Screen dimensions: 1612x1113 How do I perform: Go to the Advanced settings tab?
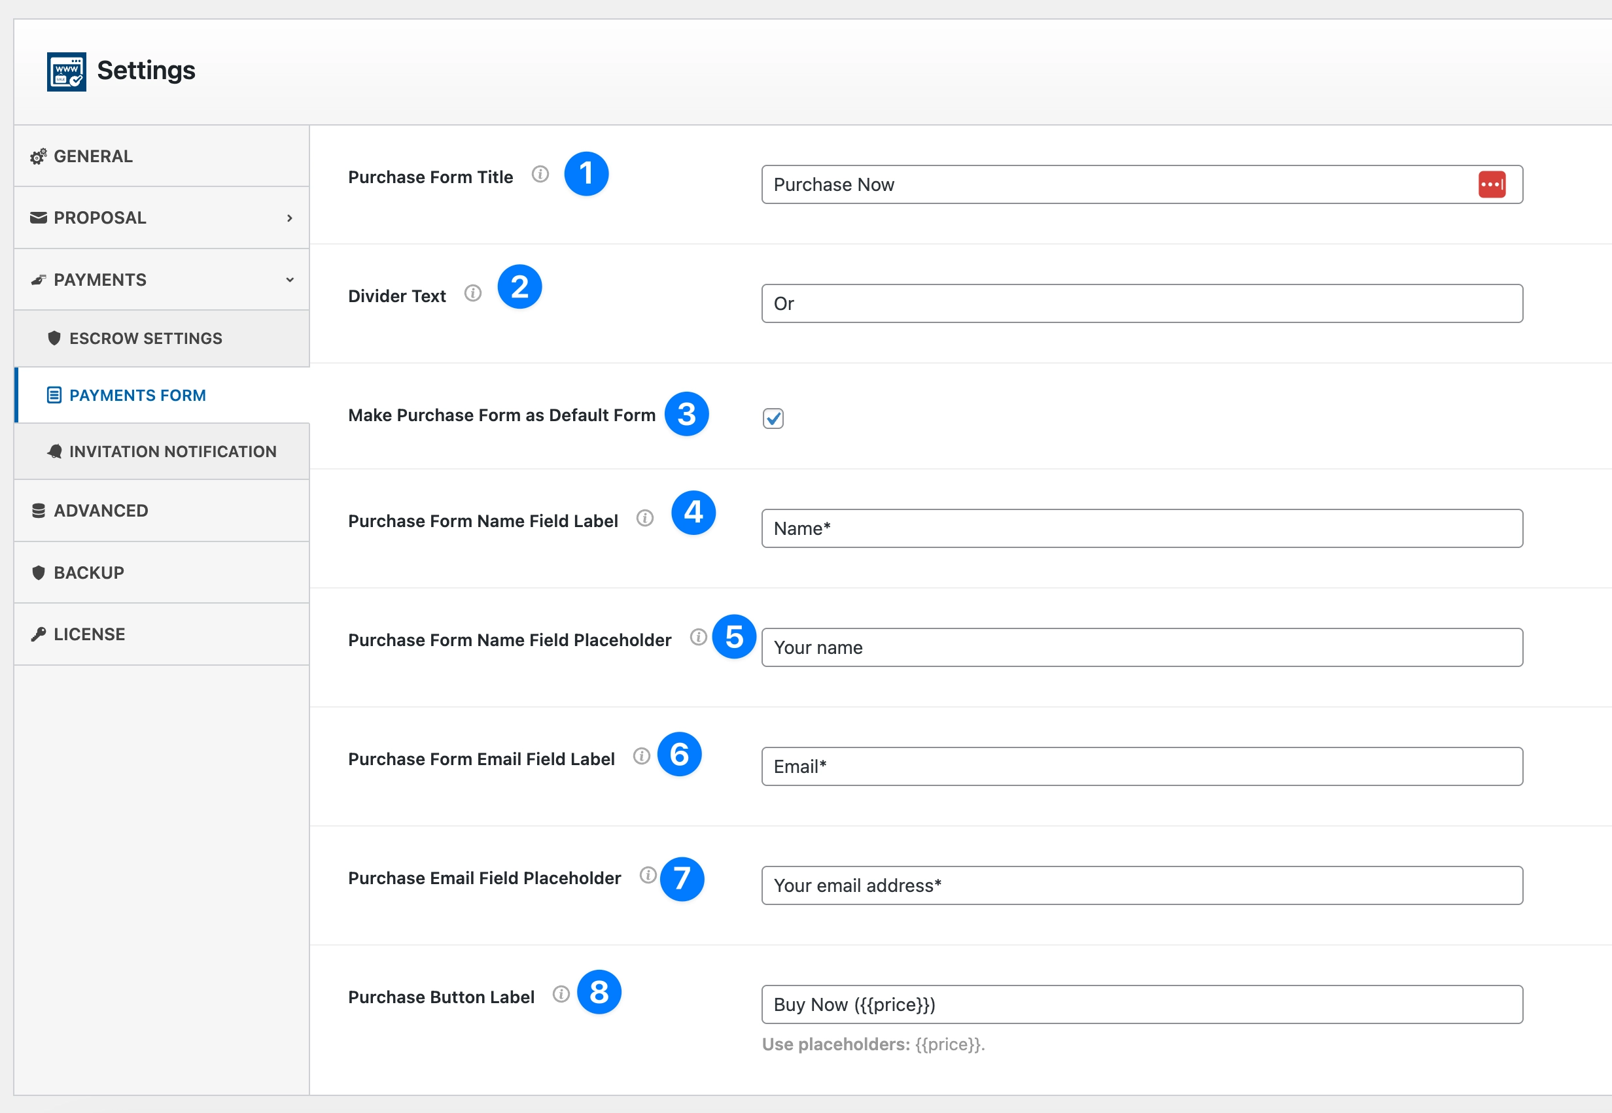(101, 511)
